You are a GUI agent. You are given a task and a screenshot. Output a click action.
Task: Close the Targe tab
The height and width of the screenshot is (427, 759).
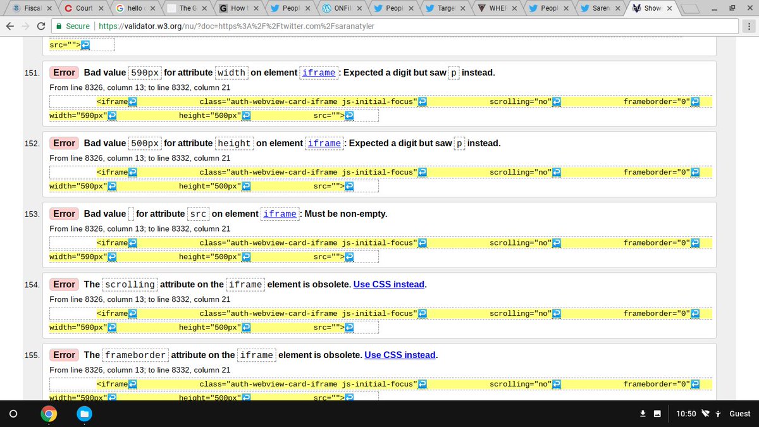coord(462,8)
